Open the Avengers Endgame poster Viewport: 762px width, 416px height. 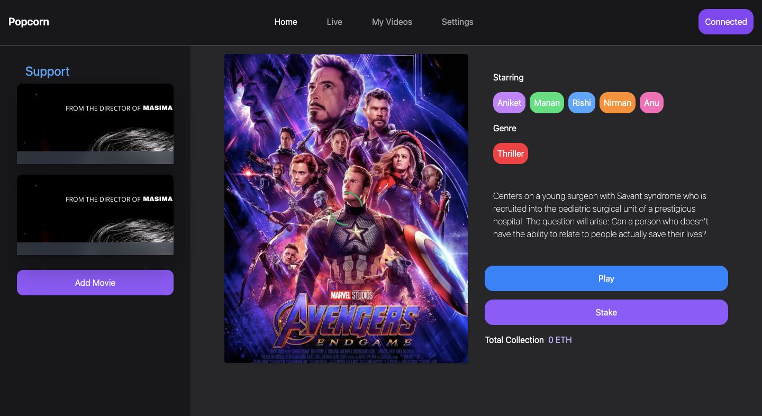(x=346, y=209)
